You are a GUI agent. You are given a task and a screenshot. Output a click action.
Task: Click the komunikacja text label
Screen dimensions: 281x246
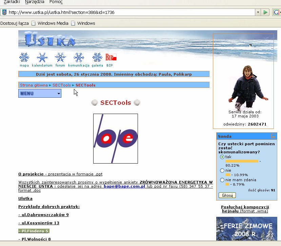(79, 65)
